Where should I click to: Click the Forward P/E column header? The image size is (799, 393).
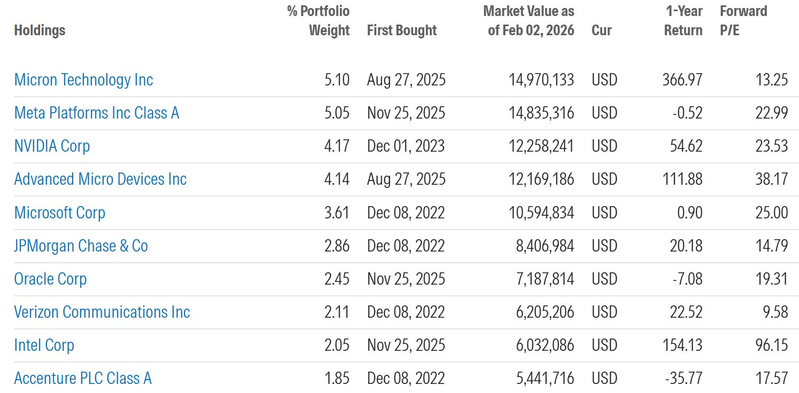coord(743,21)
